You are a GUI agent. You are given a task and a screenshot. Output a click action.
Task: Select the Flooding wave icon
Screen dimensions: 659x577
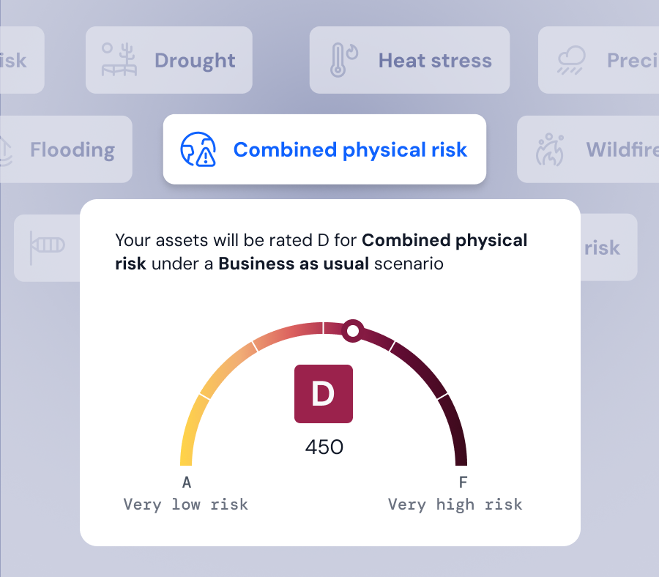(7, 149)
